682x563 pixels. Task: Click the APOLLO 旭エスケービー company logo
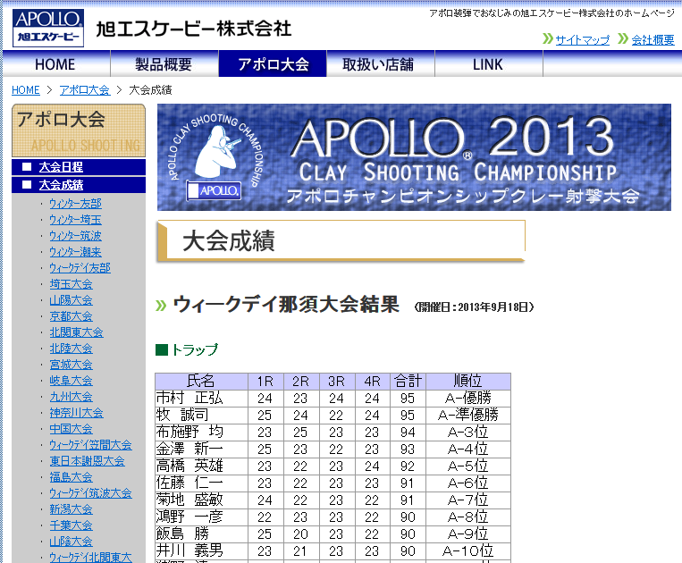48,29
